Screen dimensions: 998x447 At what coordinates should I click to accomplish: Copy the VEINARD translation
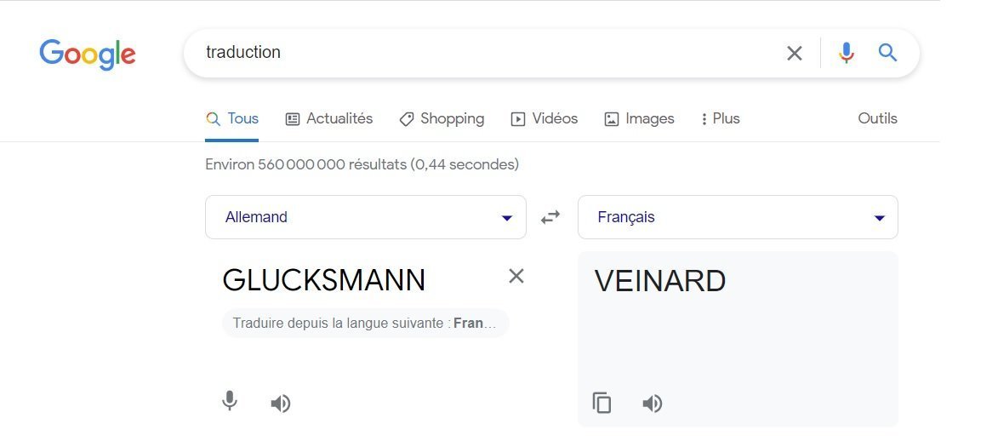tap(602, 403)
